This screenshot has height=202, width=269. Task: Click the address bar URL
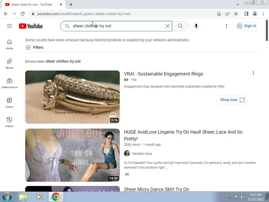[x=84, y=14]
